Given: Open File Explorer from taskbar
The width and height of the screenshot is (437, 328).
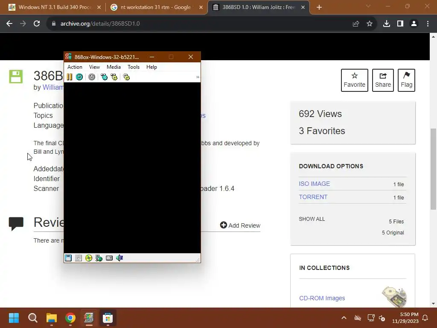Looking at the screenshot, I should coord(52,318).
